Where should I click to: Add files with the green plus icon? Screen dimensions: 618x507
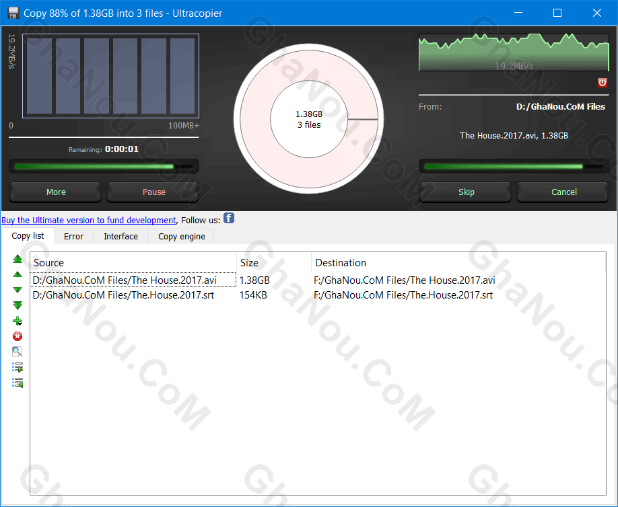(x=18, y=321)
